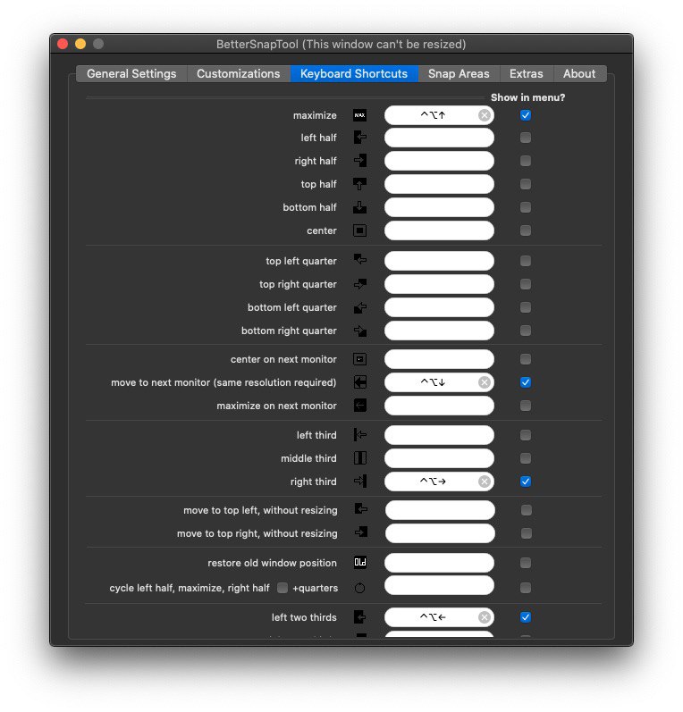This screenshot has width=683, height=712.
Task: Click the center action icon
Action: [360, 230]
